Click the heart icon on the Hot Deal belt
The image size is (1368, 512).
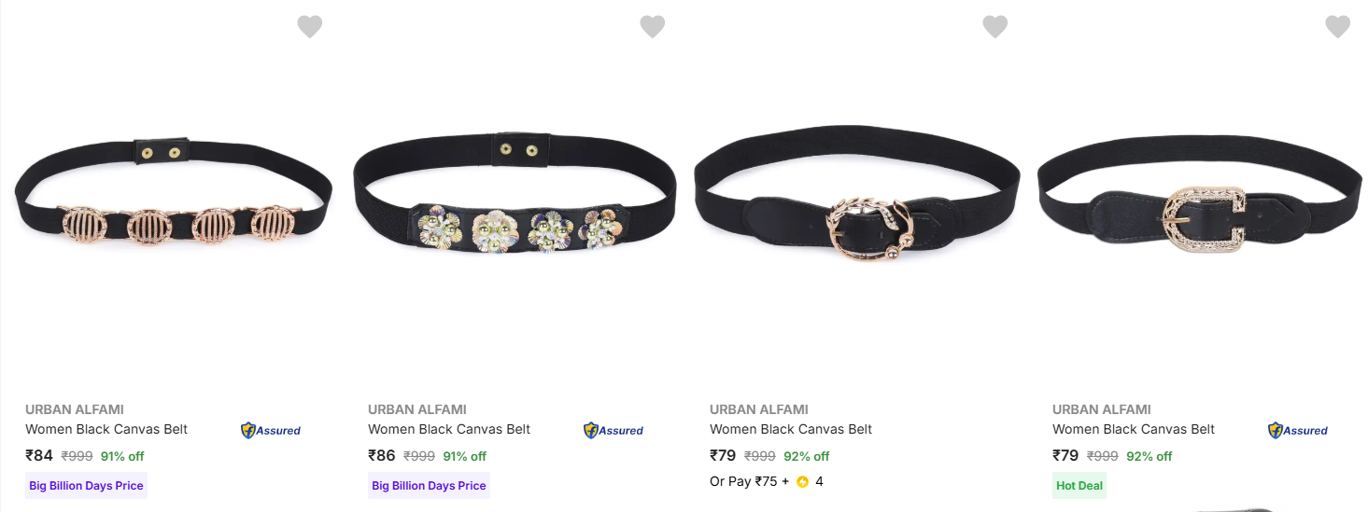coord(1338,27)
